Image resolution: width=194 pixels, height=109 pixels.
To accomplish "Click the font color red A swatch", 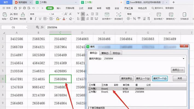I will point(64,19).
